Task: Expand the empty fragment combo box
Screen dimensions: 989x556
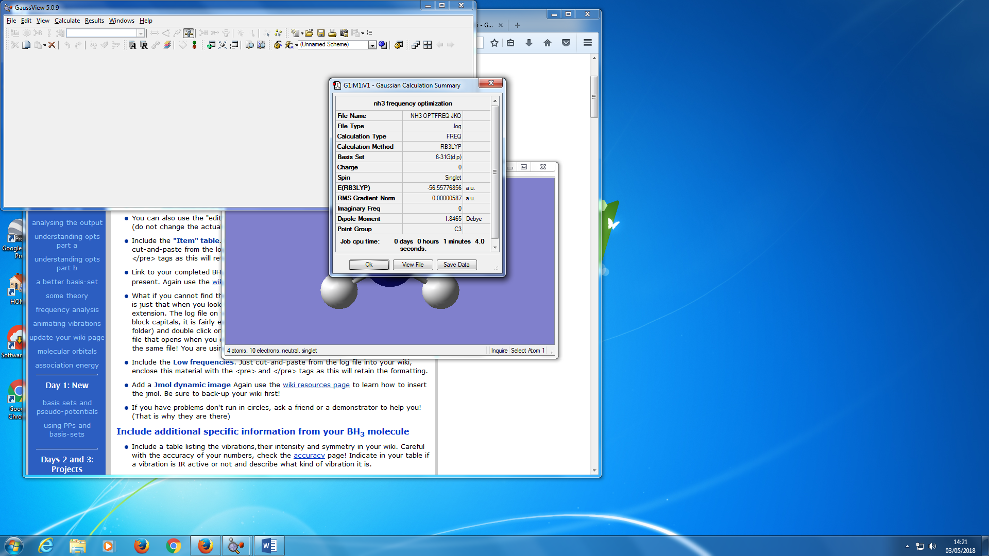Action: [140, 33]
